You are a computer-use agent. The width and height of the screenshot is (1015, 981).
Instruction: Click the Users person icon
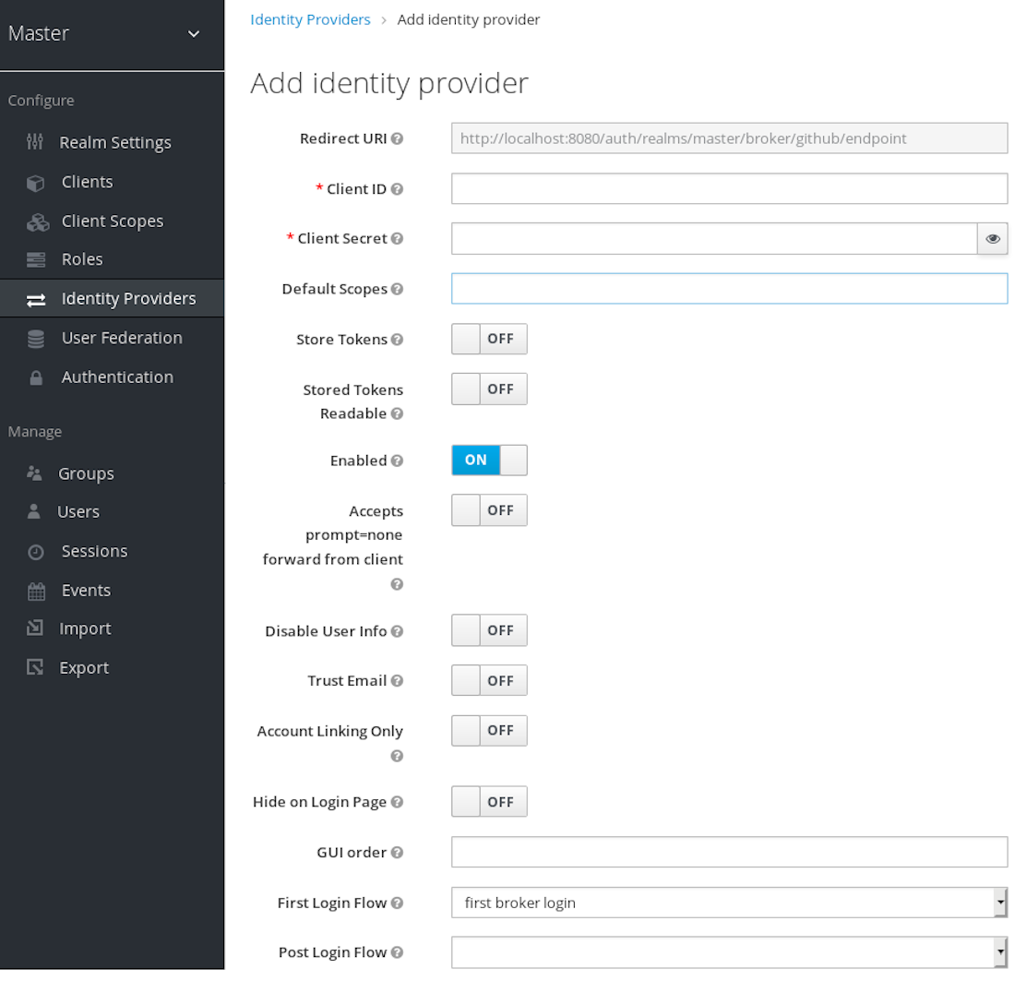[x=33, y=511]
